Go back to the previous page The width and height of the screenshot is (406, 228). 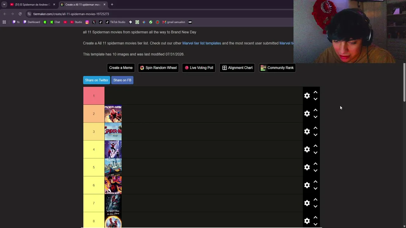point(5,14)
